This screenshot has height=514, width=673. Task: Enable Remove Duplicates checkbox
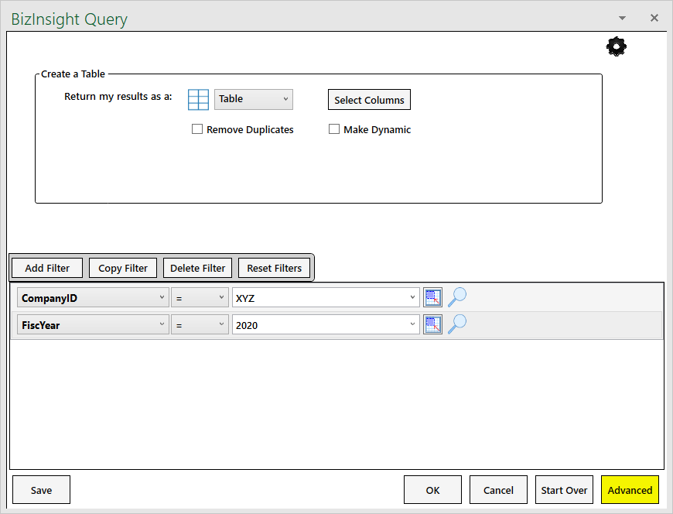(197, 128)
